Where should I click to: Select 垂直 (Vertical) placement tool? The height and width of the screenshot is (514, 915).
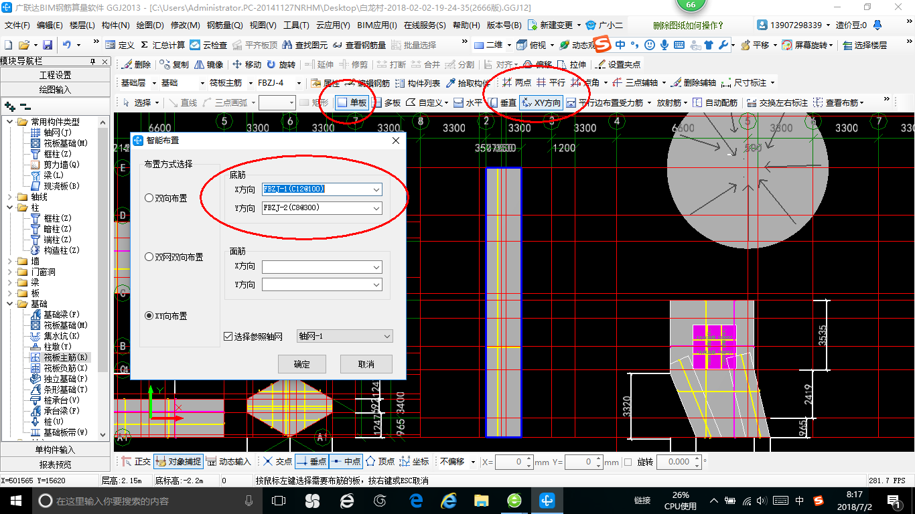click(502, 102)
